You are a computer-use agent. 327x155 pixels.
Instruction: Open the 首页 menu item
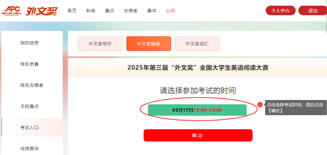[x=72, y=11]
